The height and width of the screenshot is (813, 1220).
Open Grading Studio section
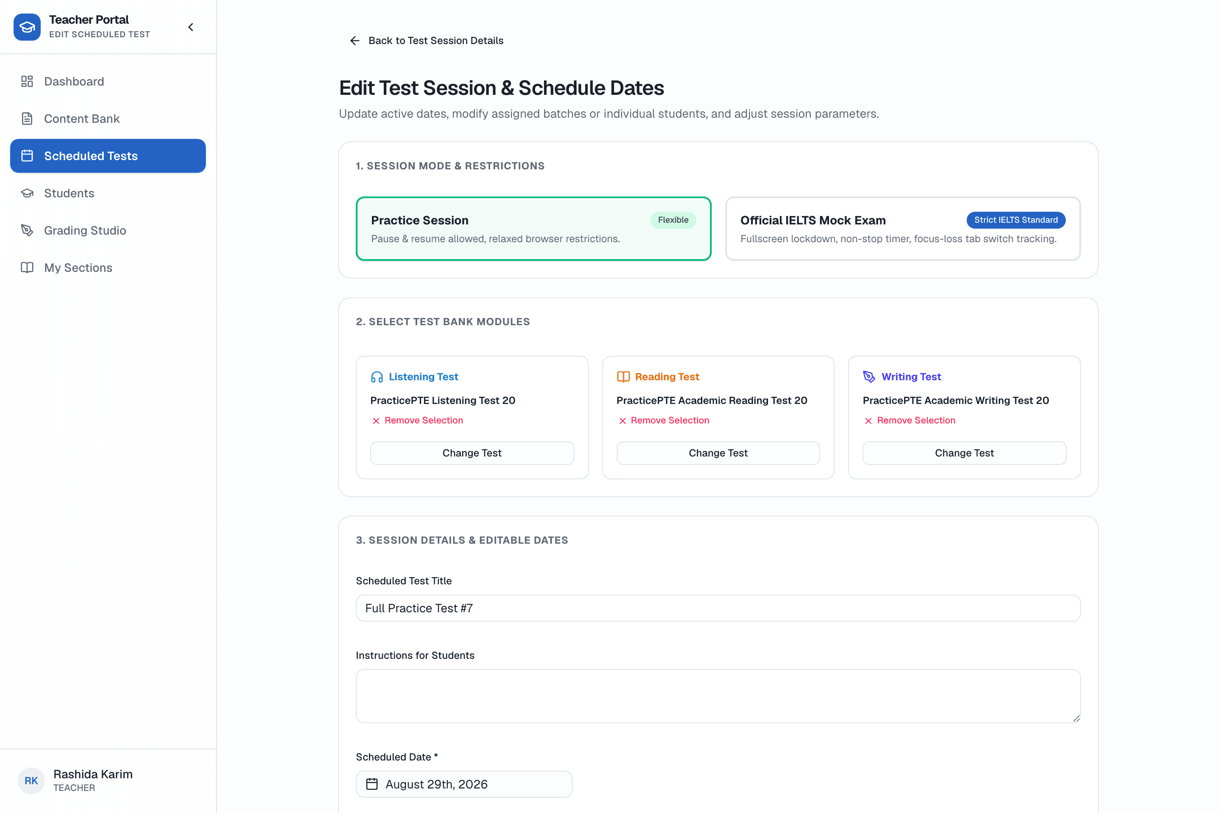coord(108,230)
